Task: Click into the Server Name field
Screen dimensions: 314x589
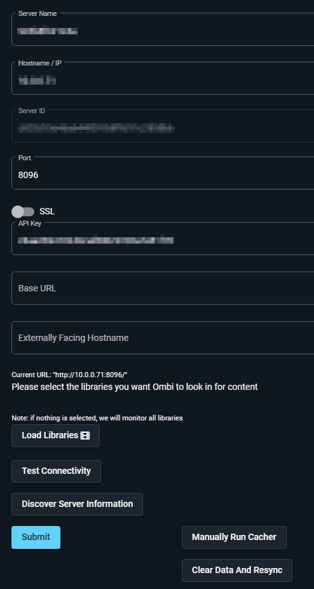Action: tap(163, 29)
